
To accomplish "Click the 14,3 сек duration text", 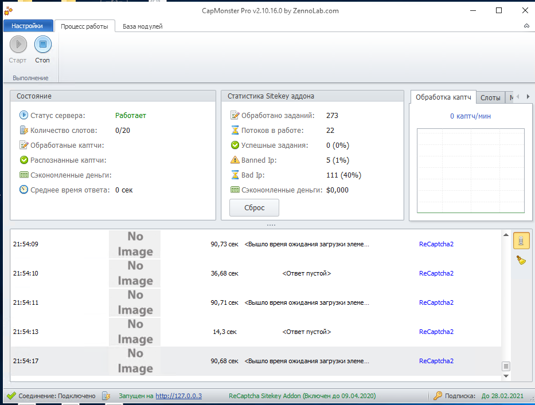I will click(225, 332).
